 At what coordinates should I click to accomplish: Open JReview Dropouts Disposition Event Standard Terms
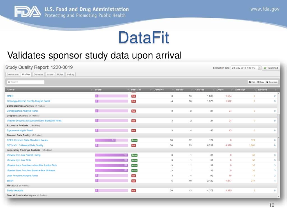point(34,121)
